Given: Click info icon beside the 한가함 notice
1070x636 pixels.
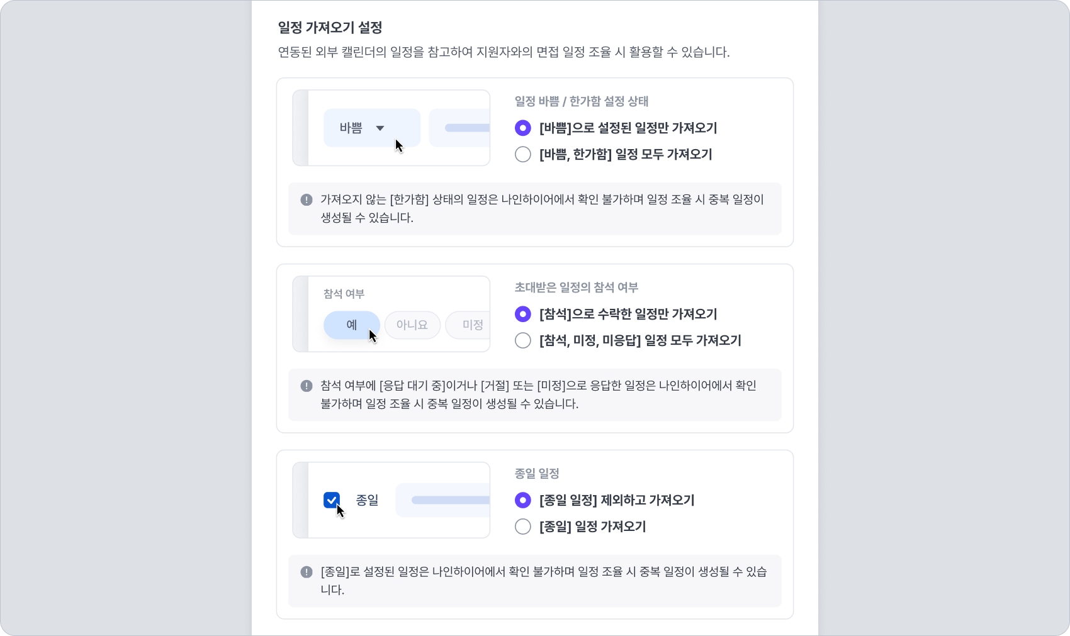Looking at the screenshot, I should tap(307, 200).
